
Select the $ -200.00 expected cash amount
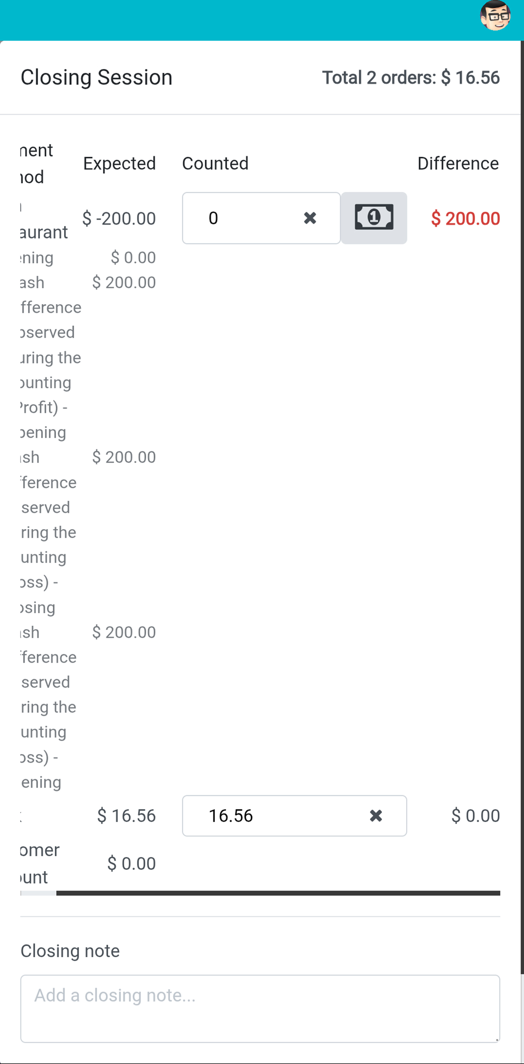[119, 218]
